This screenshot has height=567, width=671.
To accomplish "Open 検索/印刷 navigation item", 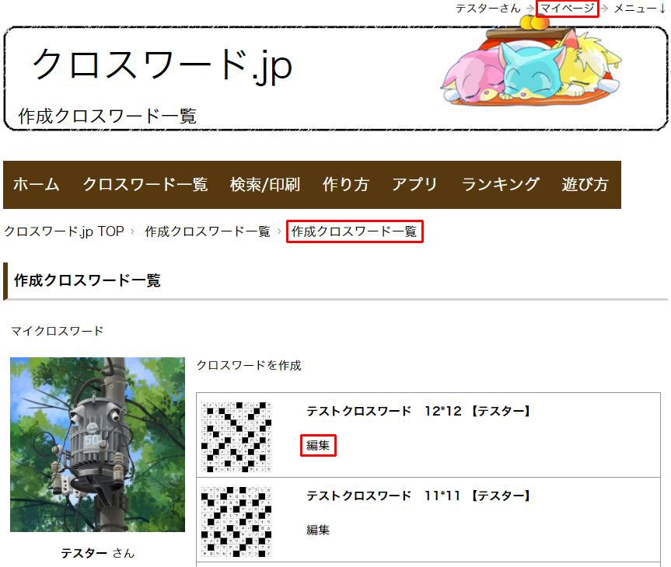I will click(265, 184).
